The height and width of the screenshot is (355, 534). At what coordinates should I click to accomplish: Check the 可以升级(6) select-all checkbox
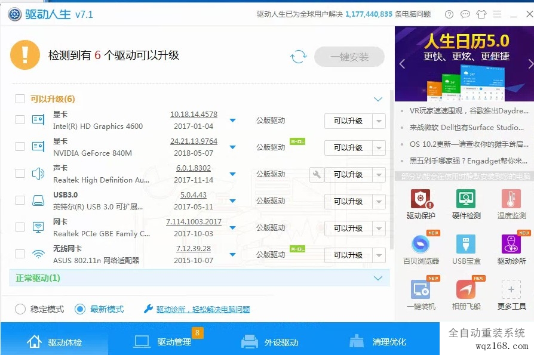20,99
